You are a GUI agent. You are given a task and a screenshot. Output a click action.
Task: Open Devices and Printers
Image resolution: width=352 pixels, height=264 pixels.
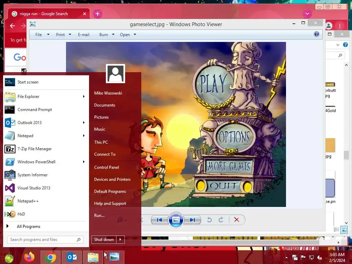tap(112, 179)
